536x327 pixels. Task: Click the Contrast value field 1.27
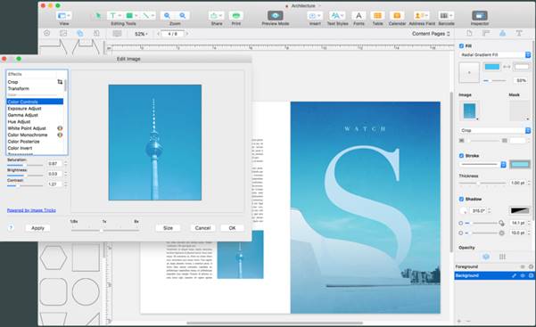pos(54,184)
